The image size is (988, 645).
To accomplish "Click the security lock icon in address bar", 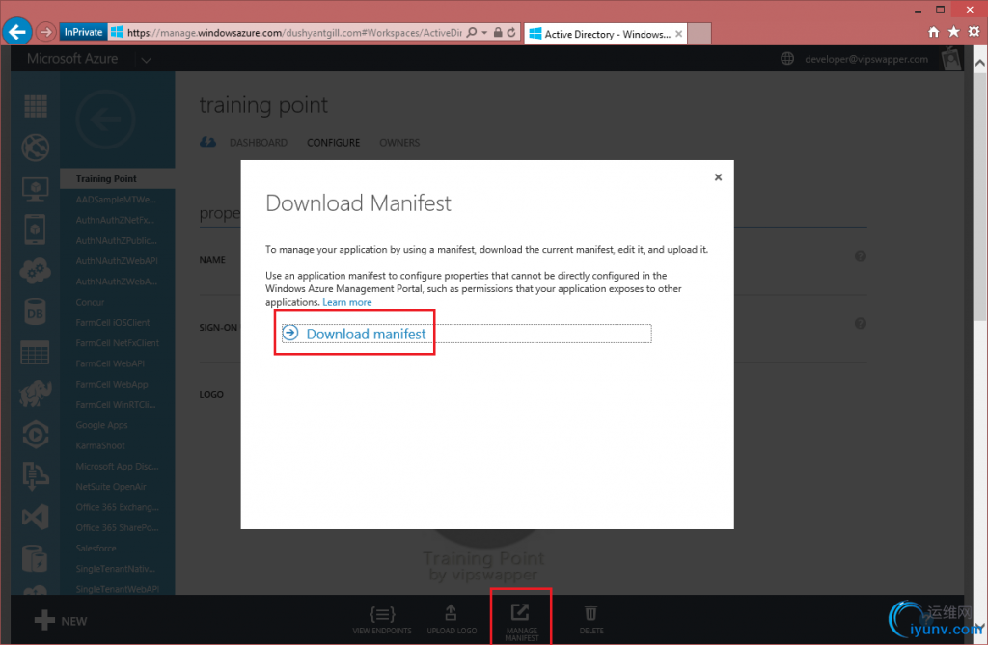I will [498, 32].
